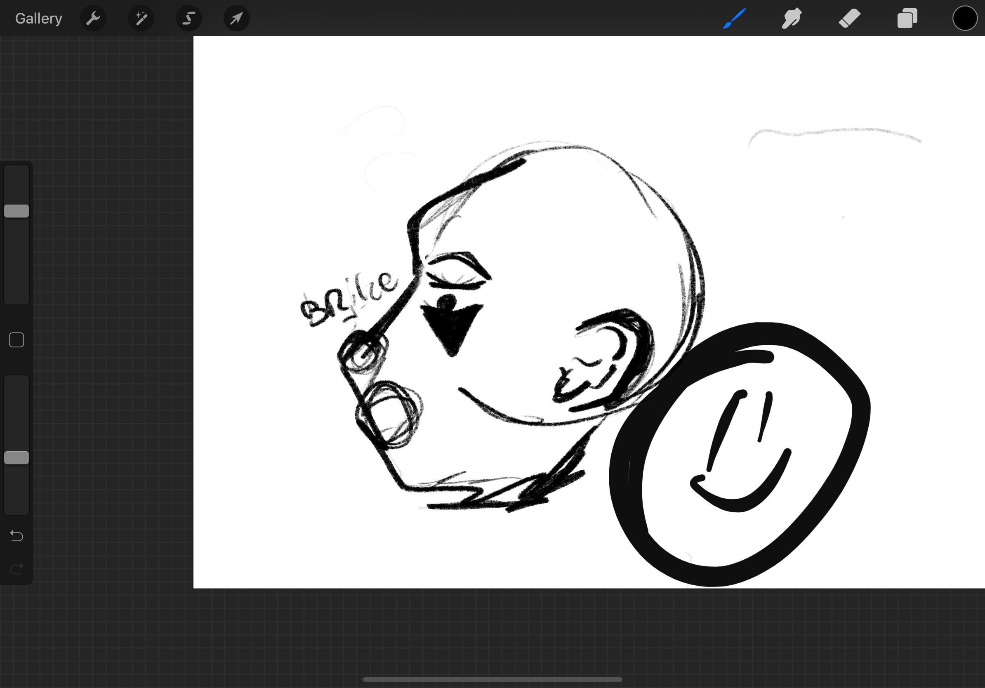Activate the Selection S-shaped tool
This screenshot has width=985, height=688.
coord(189,19)
